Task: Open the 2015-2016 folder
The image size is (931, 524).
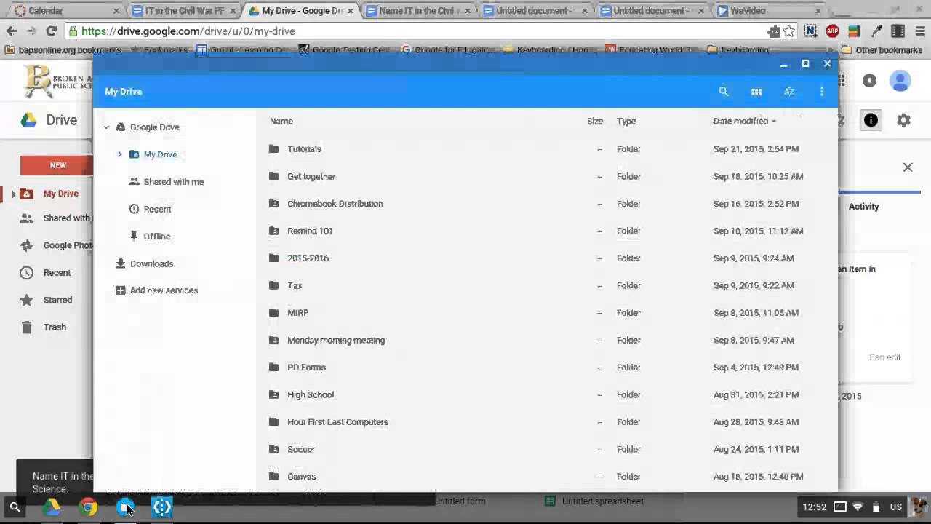Action: tap(308, 258)
